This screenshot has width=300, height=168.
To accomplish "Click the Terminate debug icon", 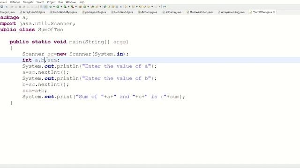I will click(x=20, y=7).
